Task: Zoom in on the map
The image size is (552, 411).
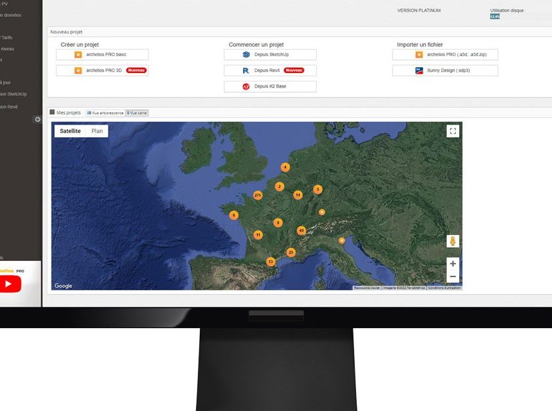Action: pyautogui.click(x=453, y=264)
